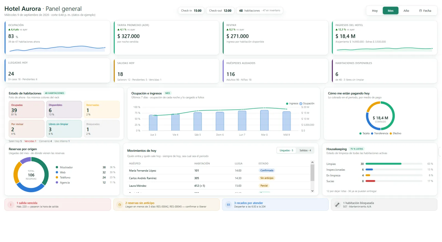Screen dimensions: 442x242
Task: Select the Efectivo payment legend swatch
Action: coord(391,133)
